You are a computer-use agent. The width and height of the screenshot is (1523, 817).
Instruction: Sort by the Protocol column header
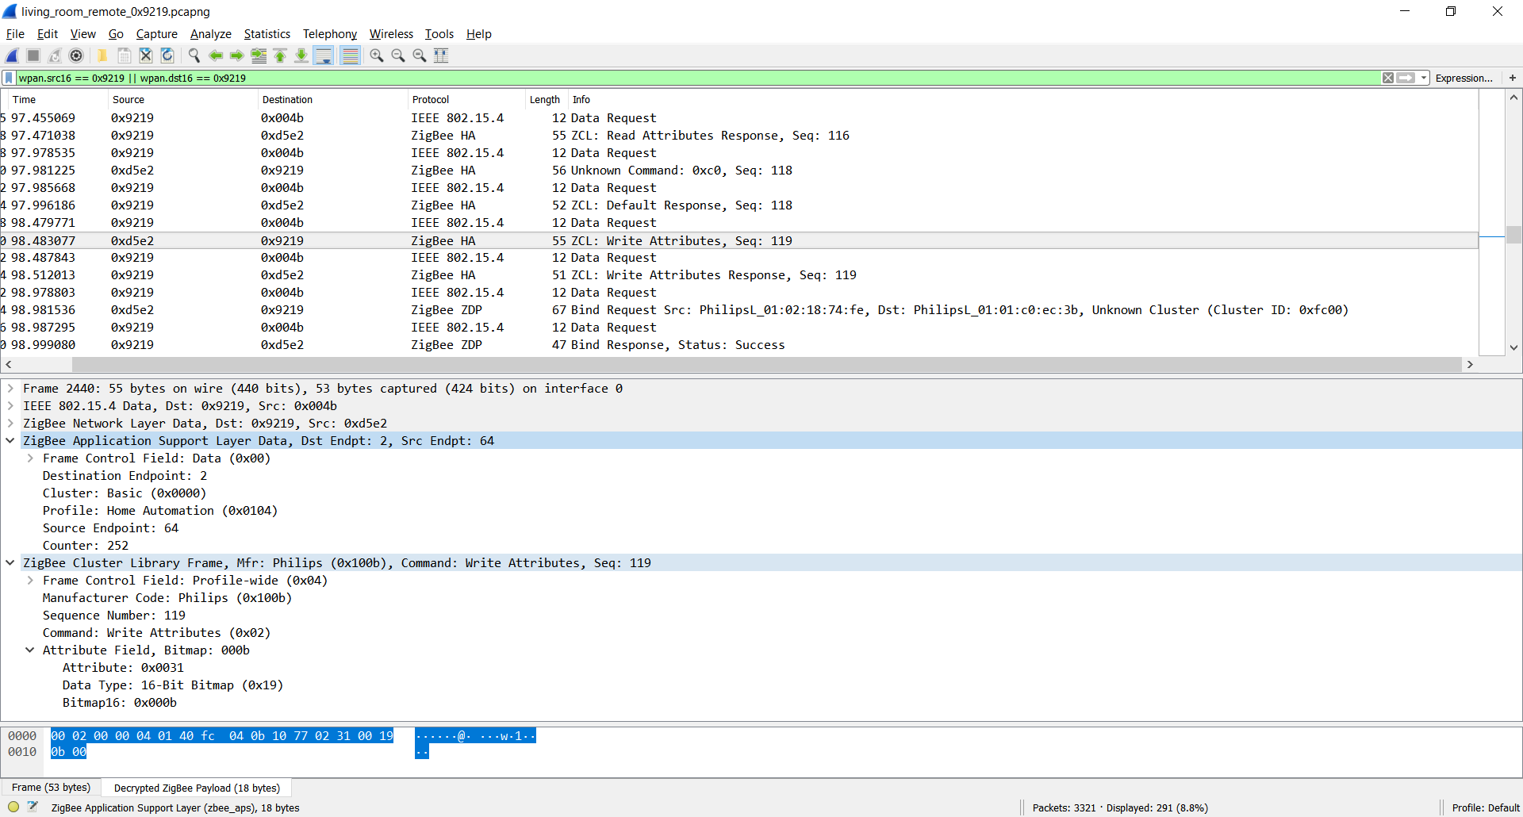point(466,99)
